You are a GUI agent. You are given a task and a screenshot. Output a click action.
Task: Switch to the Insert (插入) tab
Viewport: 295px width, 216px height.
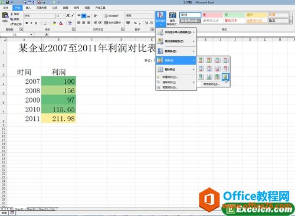point(28,8)
